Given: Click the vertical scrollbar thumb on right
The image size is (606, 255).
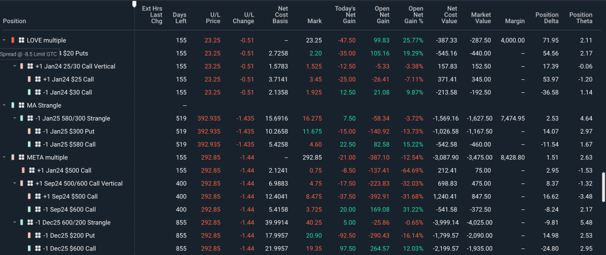Looking at the screenshot, I should [x=603, y=187].
